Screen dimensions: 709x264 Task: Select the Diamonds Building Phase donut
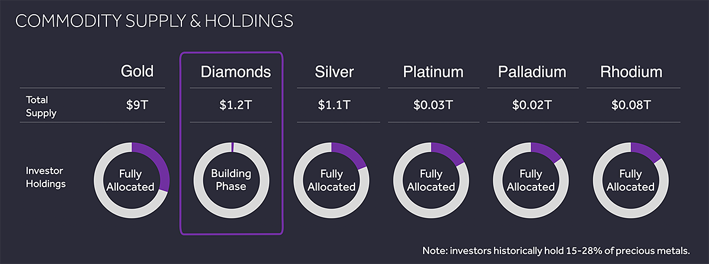click(232, 180)
